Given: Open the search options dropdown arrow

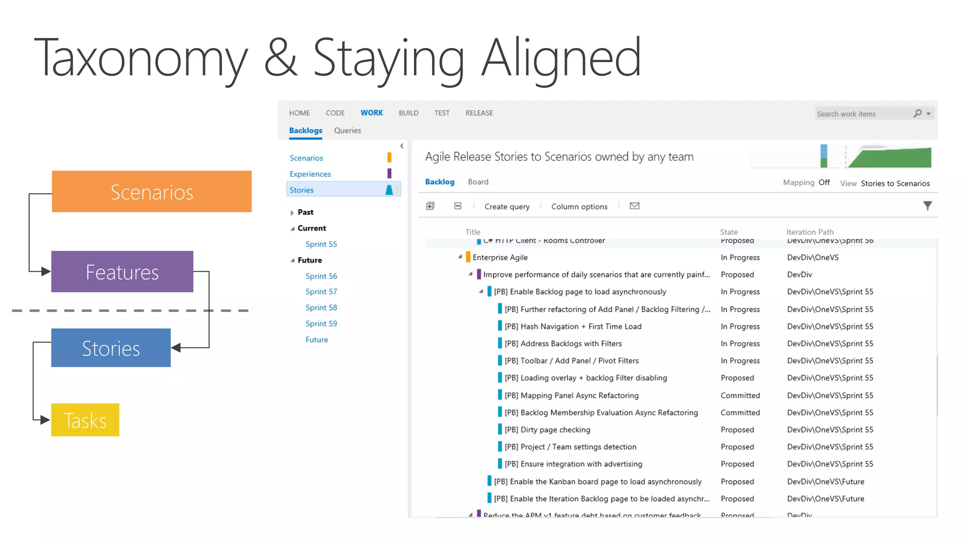Looking at the screenshot, I should pyautogui.click(x=928, y=114).
